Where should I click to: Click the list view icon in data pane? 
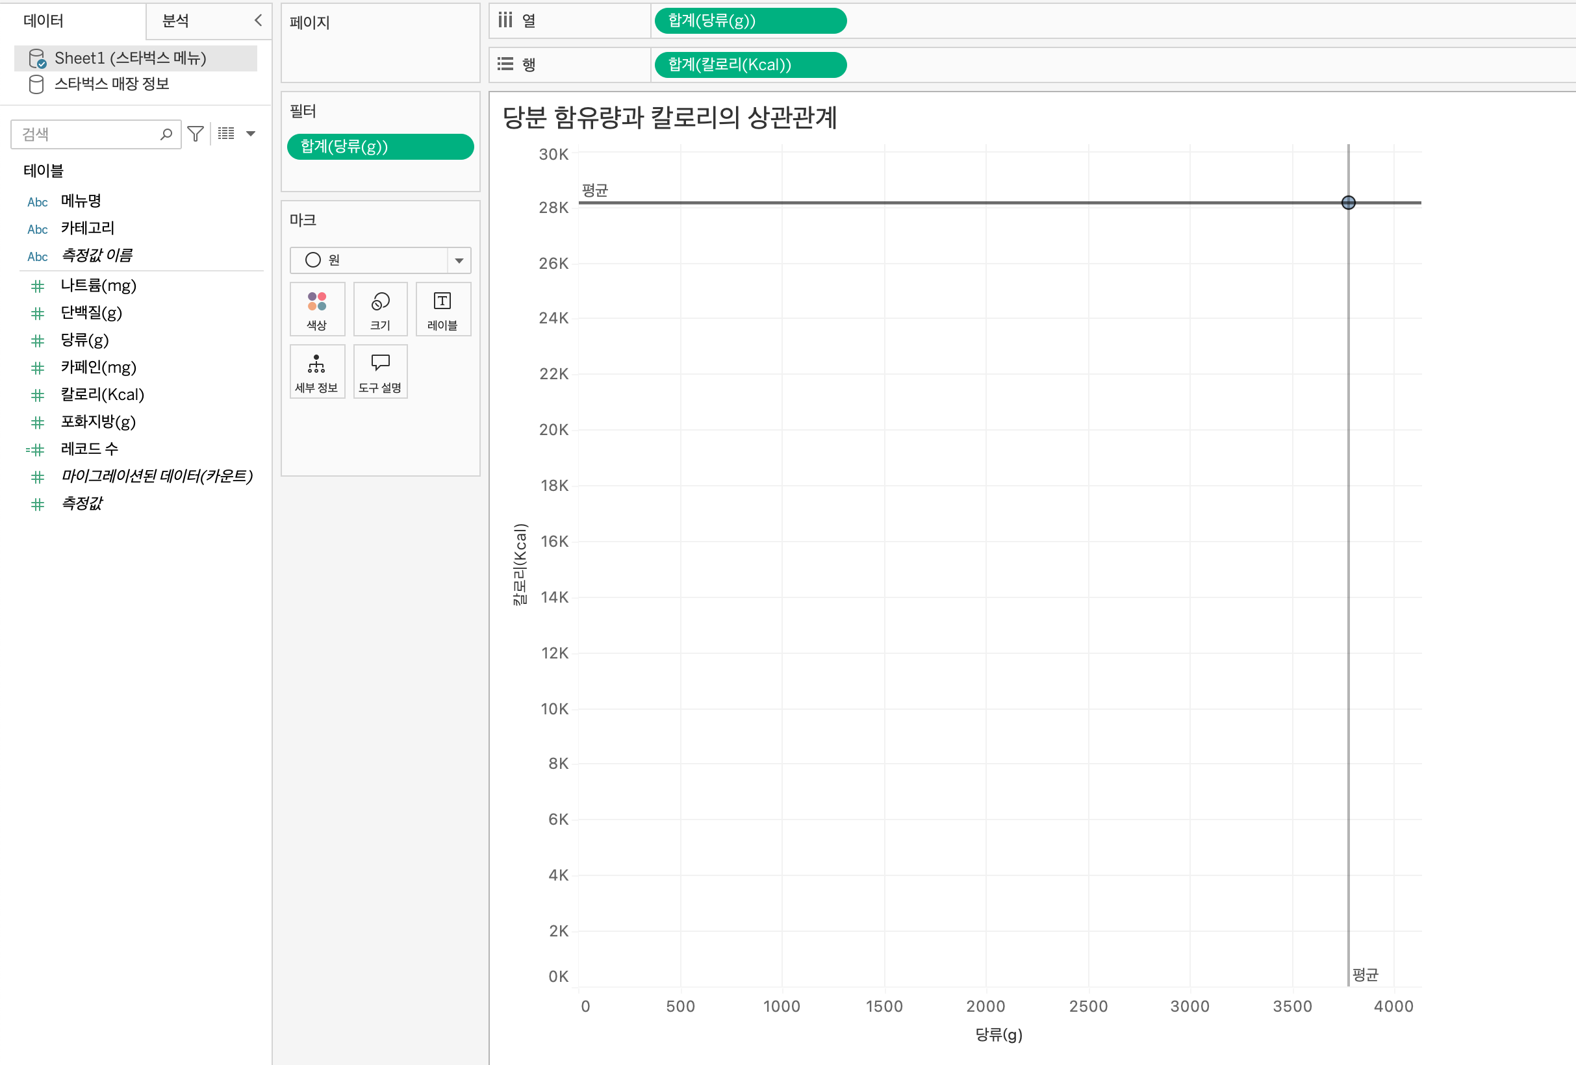(x=226, y=134)
